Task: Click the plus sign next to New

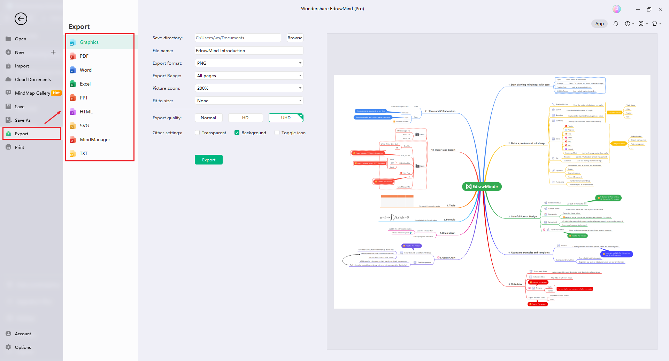Action: point(53,52)
